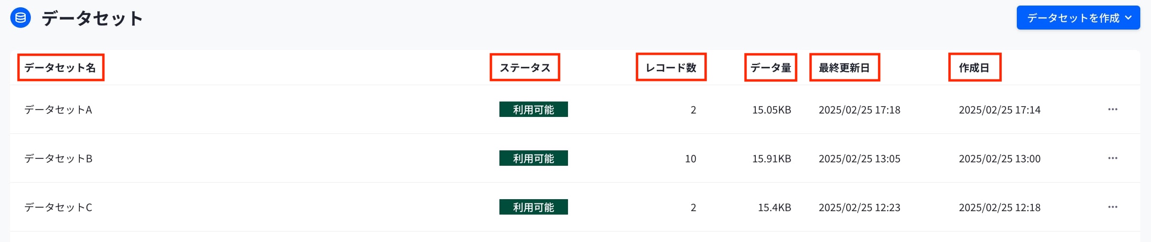Sort by the ステータス column header
Screen dimensions: 1151x242
pyautogui.click(x=525, y=67)
